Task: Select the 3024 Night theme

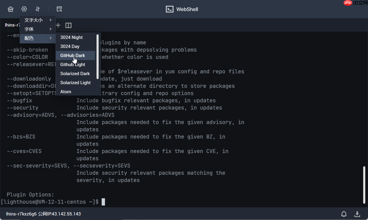Action: click(x=71, y=37)
